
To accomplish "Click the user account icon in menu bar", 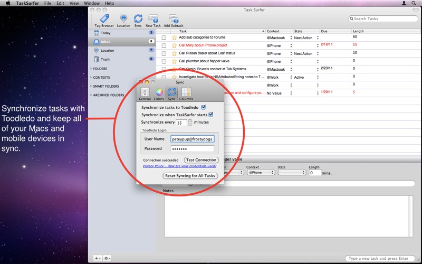I will pyautogui.click(x=404, y=3).
